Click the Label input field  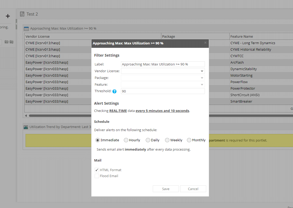pyautogui.click(x=163, y=64)
